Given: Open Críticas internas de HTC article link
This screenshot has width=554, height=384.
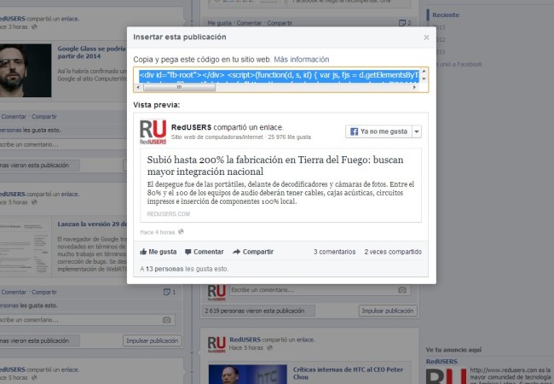Looking at the screenshot, I should (x=348, y=373).
